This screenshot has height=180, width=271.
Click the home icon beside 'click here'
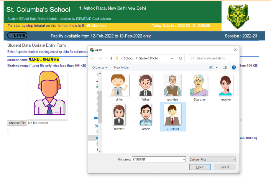pyautogui.click(x=88, y=26)
